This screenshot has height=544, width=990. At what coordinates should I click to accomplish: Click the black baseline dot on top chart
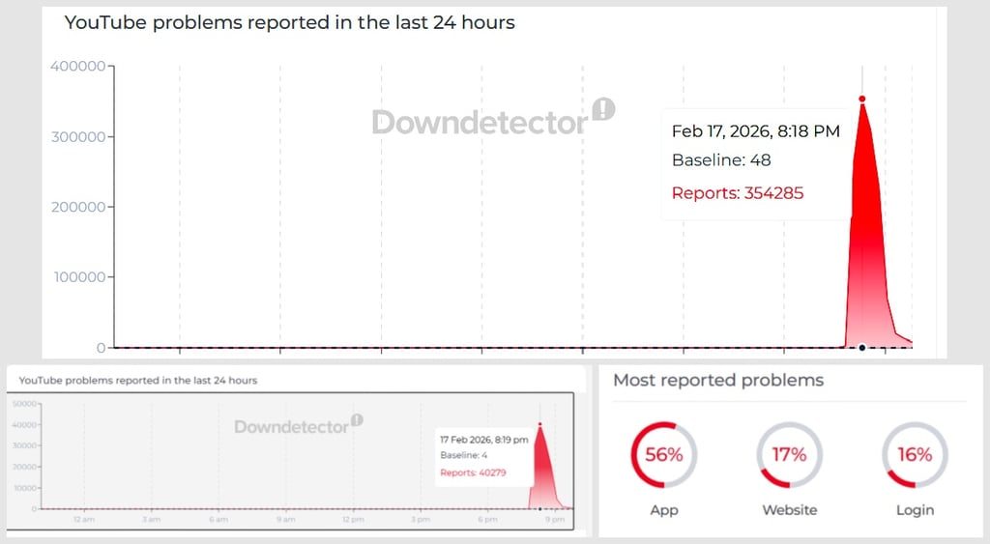(861, 348)
